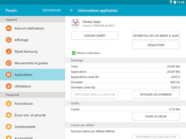Open Écran verr. et sécurité settings

click(32, 115)
